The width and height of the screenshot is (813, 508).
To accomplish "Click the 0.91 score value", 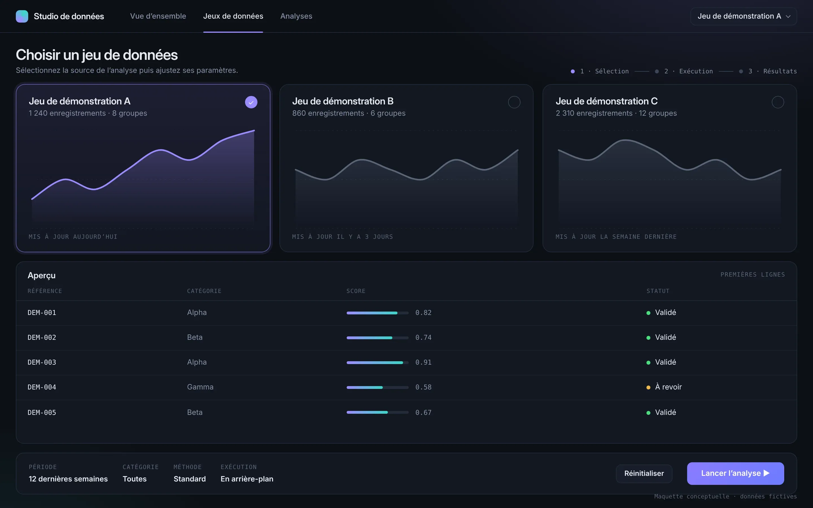I will click(423, 362).
